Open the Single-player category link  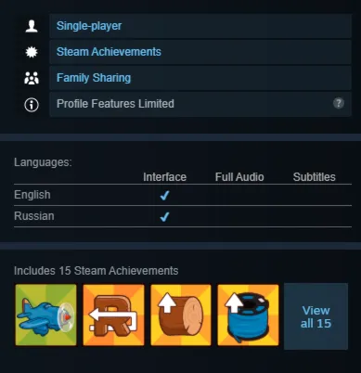tap(89, 26)
